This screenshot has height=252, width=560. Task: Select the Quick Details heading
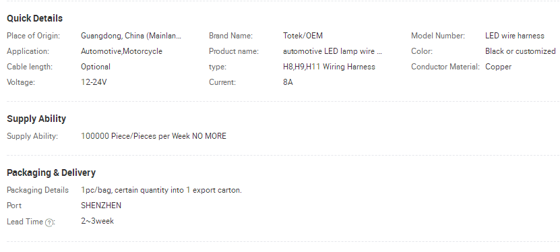click(x=34, y=18)
